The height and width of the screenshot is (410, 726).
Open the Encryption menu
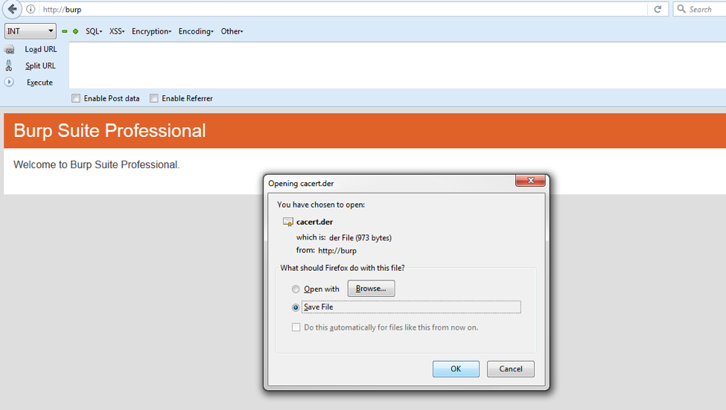[x=151, y=31]
